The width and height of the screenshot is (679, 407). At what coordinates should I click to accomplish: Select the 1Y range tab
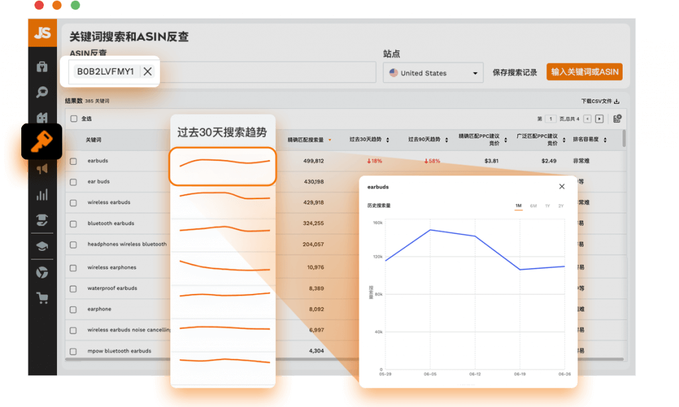(x=547, y=206)
